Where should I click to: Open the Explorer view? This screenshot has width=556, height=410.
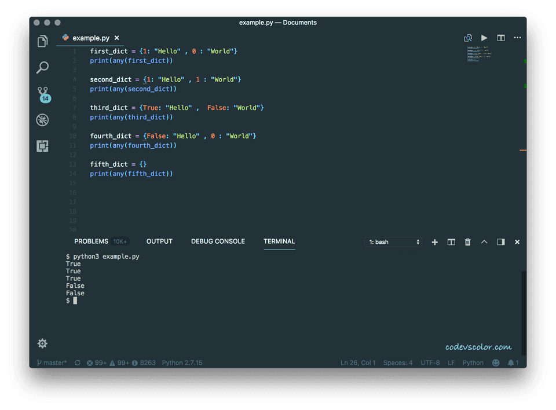(42, 41)
